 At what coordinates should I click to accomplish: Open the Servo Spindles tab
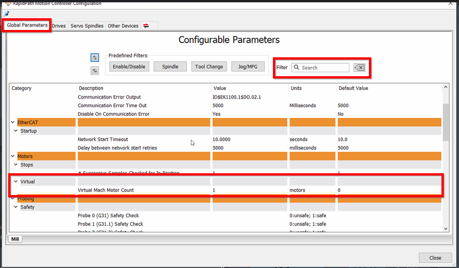coord(87,26)
